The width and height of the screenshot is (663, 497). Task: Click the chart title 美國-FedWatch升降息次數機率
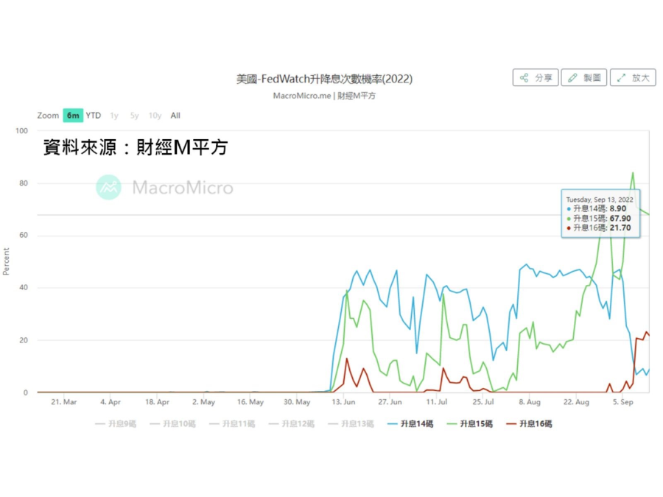pyautogui.click(x=324, y=79)
